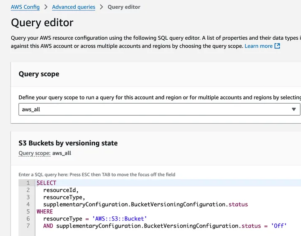301x236 pixels.
Task: Click the chevron before Query editor breadcrumb
Action: (x=102, y=7)
